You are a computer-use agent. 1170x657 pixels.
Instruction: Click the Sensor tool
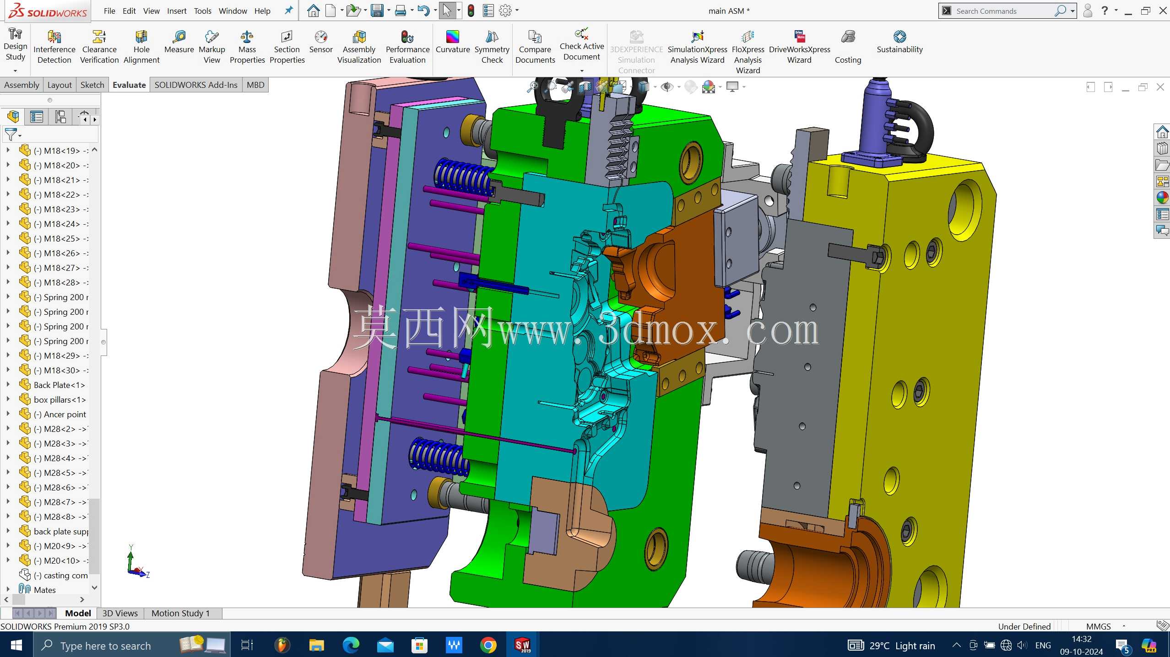click(321, 43)
